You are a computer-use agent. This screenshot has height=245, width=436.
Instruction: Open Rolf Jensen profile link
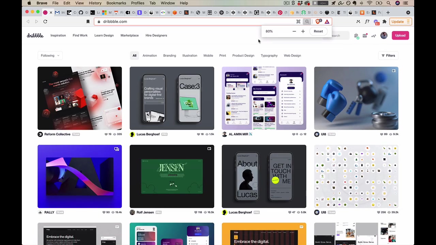click(x=145, y=212)
